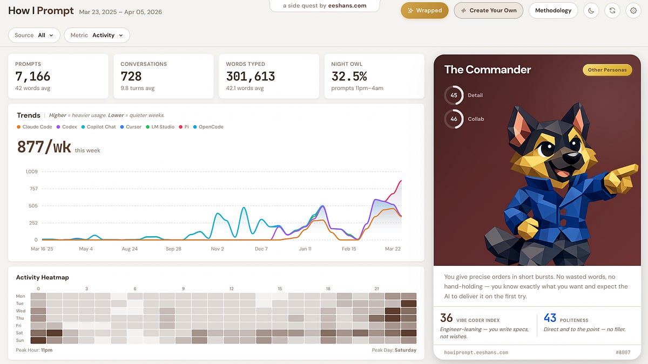Click the sync/refresh icon
This screenshot has height=364, width=648.
pos(612,10)
